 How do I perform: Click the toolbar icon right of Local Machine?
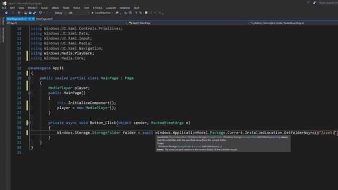point(117,13)
